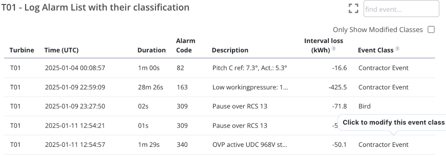Modify Contractor Event class for alarm 340
Screen dimensions: 446x156
click(x=383, y=145)
